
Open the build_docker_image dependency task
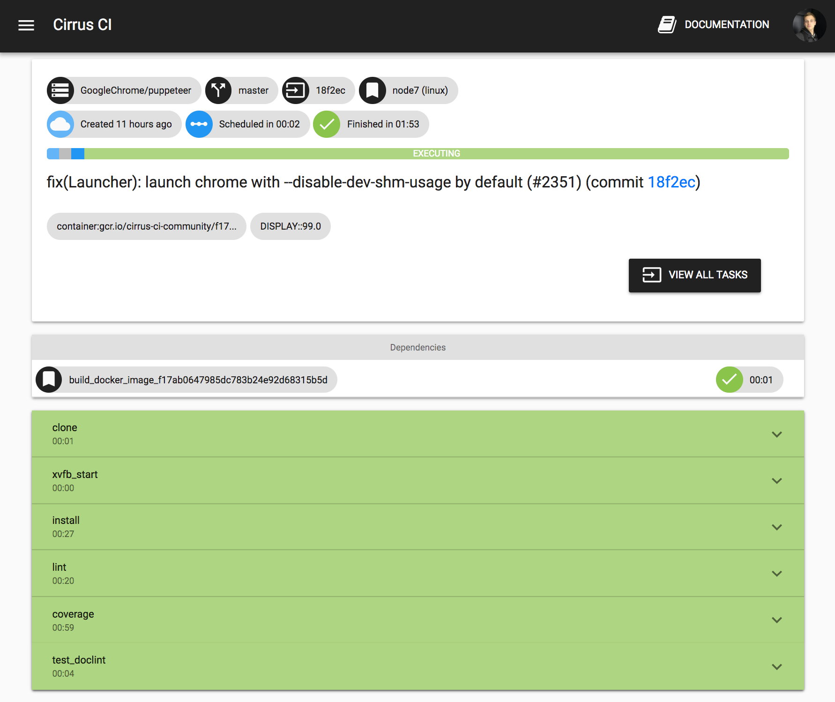186,380
